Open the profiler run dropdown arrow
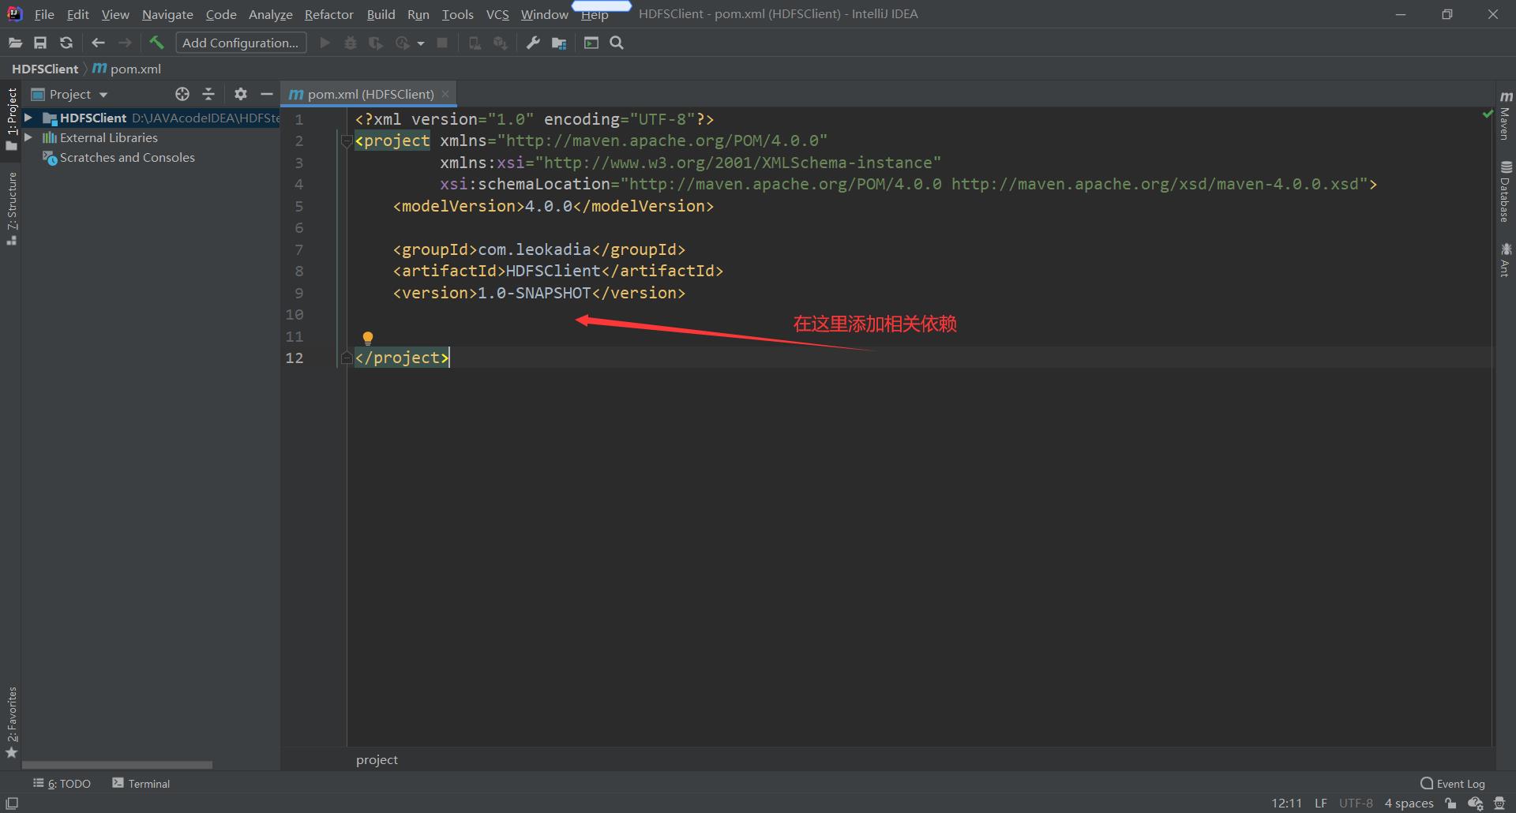This screenshot has height=813, width=1516. 421,43
